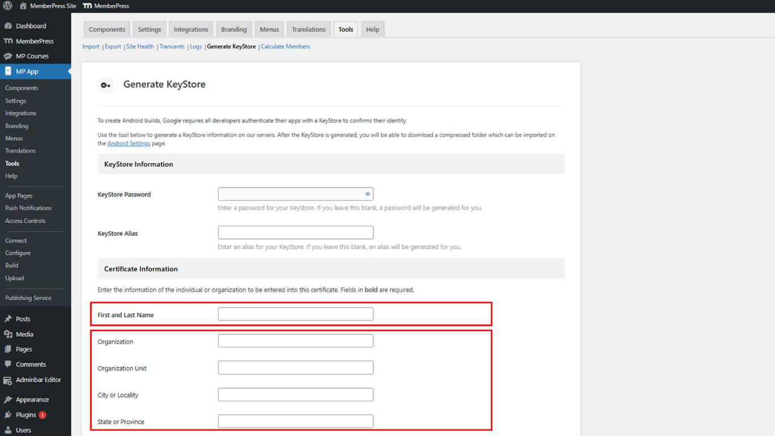Open Comments from the sidebar

[x=31, y=365]
